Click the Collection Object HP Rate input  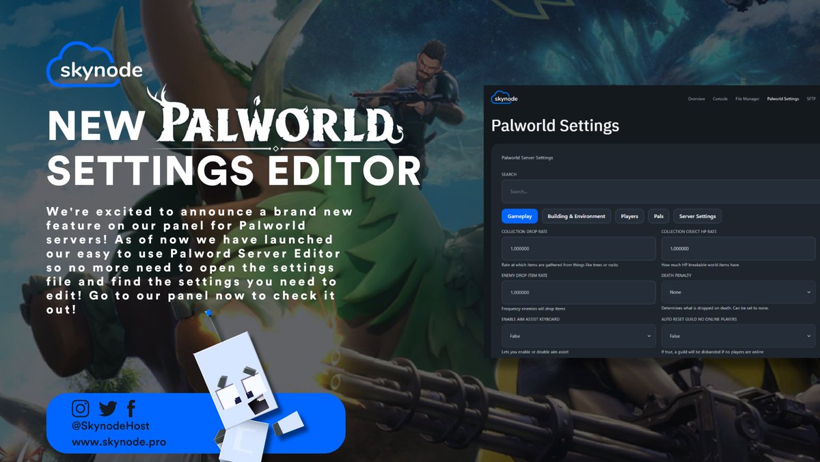[738, 249]
